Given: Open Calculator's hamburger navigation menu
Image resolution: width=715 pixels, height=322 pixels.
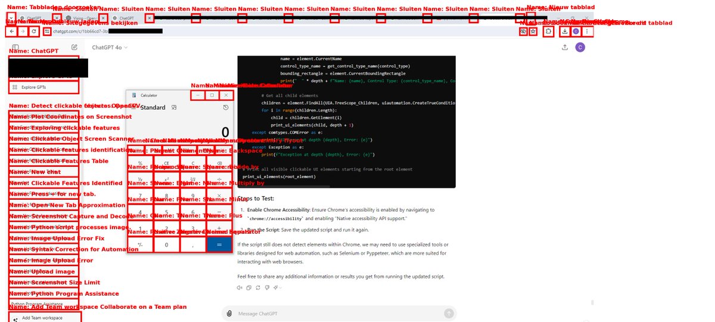Looking at the screenshot, I should (134, 107).
